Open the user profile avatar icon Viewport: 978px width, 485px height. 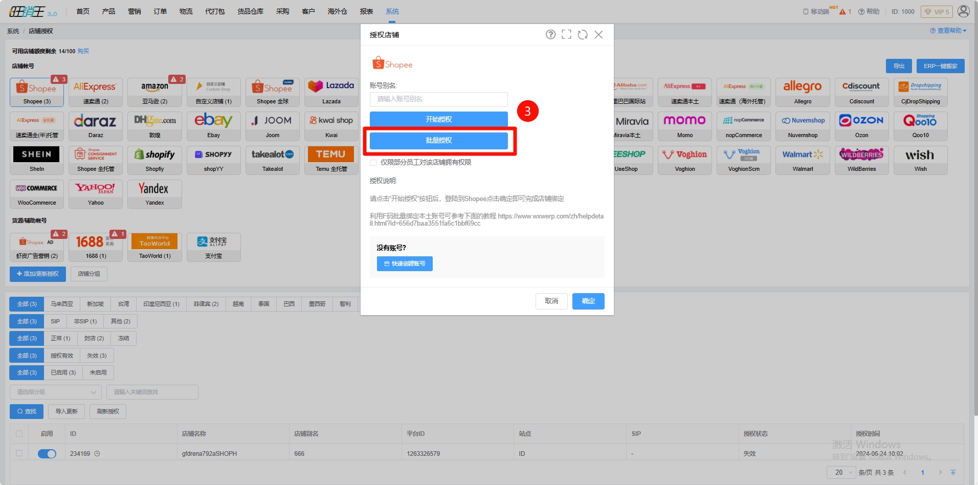coord(964,11)
